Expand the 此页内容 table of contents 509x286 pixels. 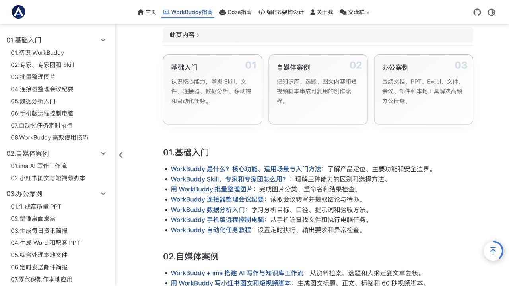tap(318, 35)
